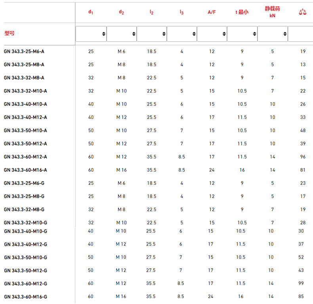Click model GN 343.3-25-M6-G

pyautogui.click(x=24, y=183)
